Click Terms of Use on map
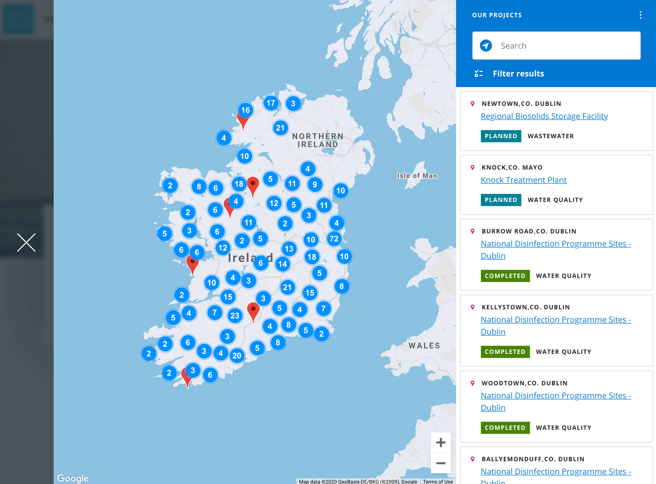Screen dimensions: 656x484 click(438, 481)
